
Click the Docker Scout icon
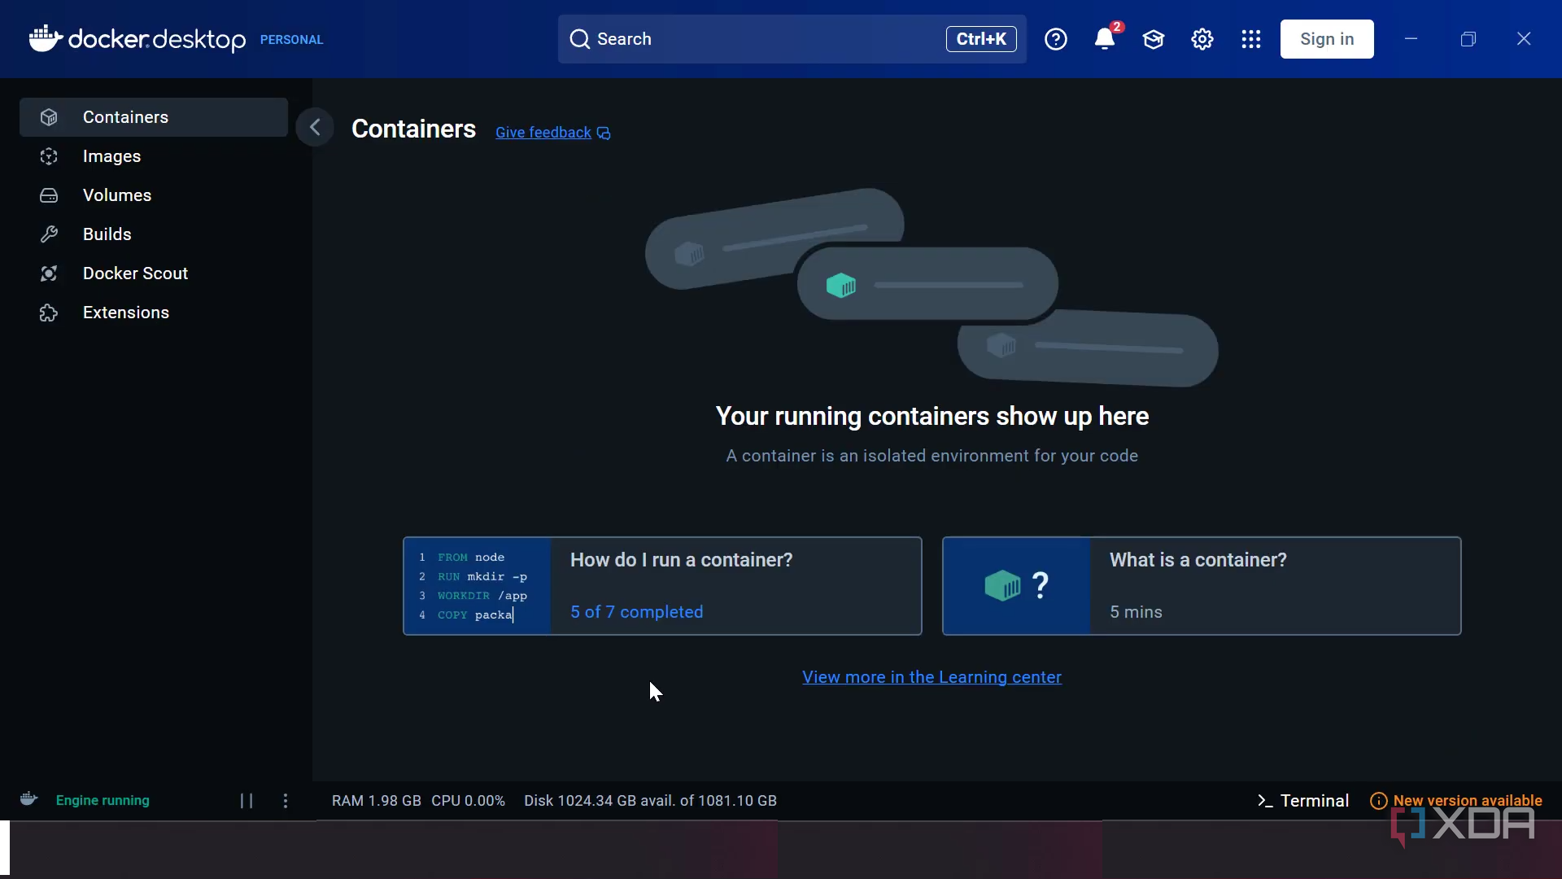click(49, 273)
